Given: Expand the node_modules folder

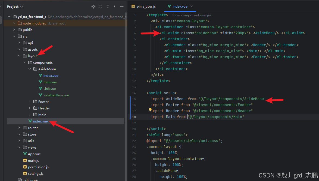Looking at the screenshot, I should [14, 23].
